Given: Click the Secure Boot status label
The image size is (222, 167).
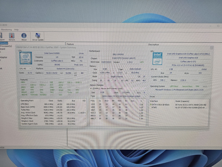Looking at the screenshot, I should pos(187,86).
